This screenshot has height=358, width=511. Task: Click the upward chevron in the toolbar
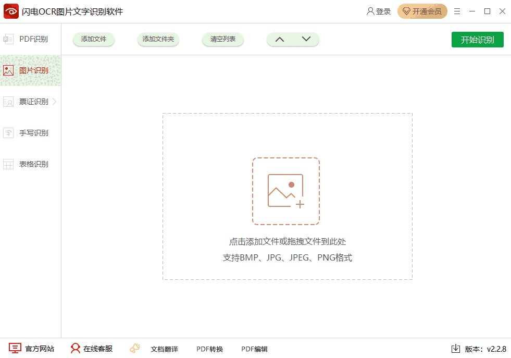[280, 39]
